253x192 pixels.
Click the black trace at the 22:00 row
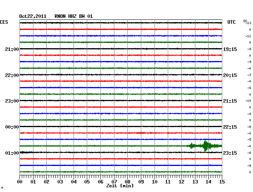[x=121, y=75]
